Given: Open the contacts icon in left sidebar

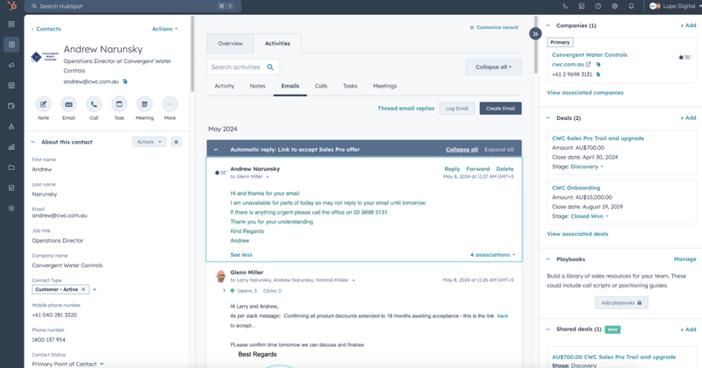Looking at the screenshot, I should coord(11,45).
